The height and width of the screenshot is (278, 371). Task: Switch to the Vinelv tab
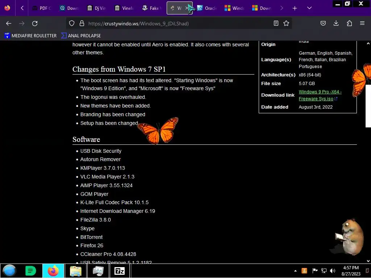tap(124, 8)
